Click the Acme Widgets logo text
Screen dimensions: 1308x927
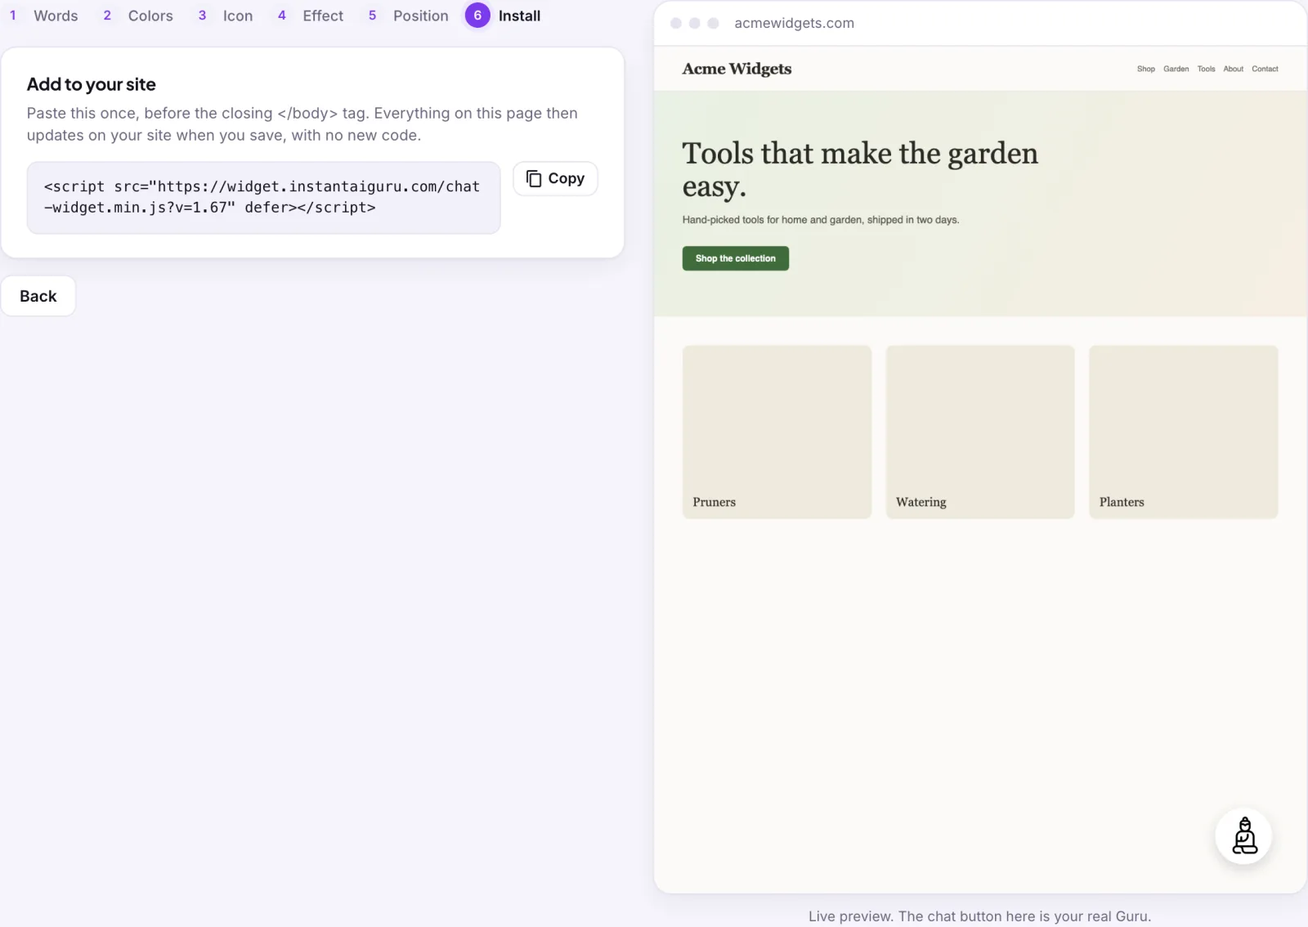(737, 69)
